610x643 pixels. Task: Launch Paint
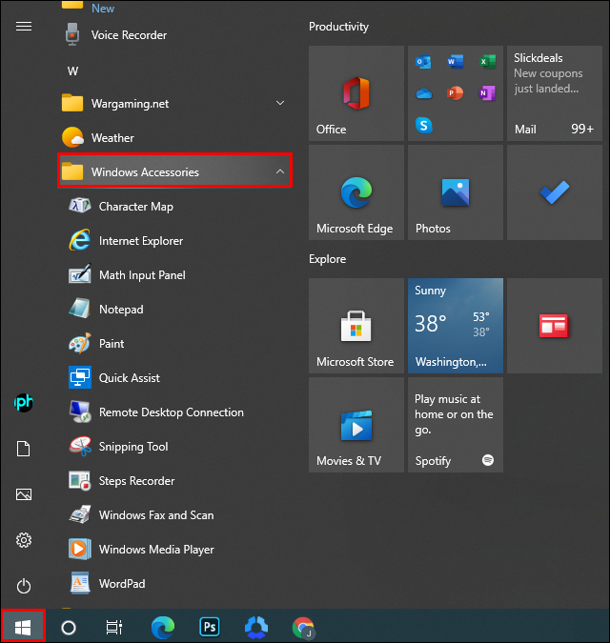tap(174, 343)
